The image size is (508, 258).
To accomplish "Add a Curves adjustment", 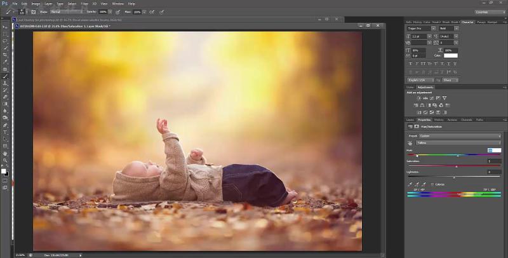I will click(x=432, y=98).
